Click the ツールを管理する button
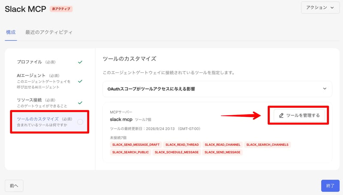The height and width of the screenshot is (195, 343). [299, 115]
